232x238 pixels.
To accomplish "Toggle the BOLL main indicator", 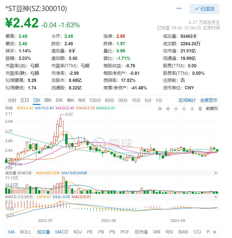I will tap(26, 232).
